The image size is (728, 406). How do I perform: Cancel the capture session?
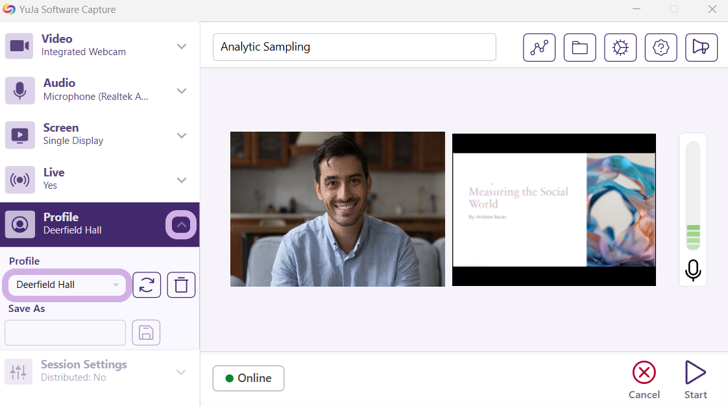click(644, 380)
